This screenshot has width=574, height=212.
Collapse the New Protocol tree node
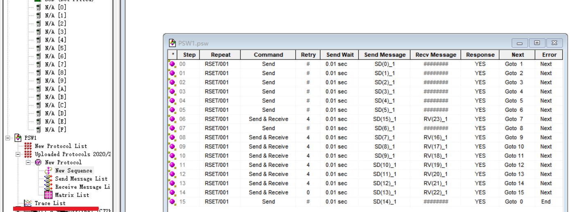pyautogui.click(x=28, y=162)
